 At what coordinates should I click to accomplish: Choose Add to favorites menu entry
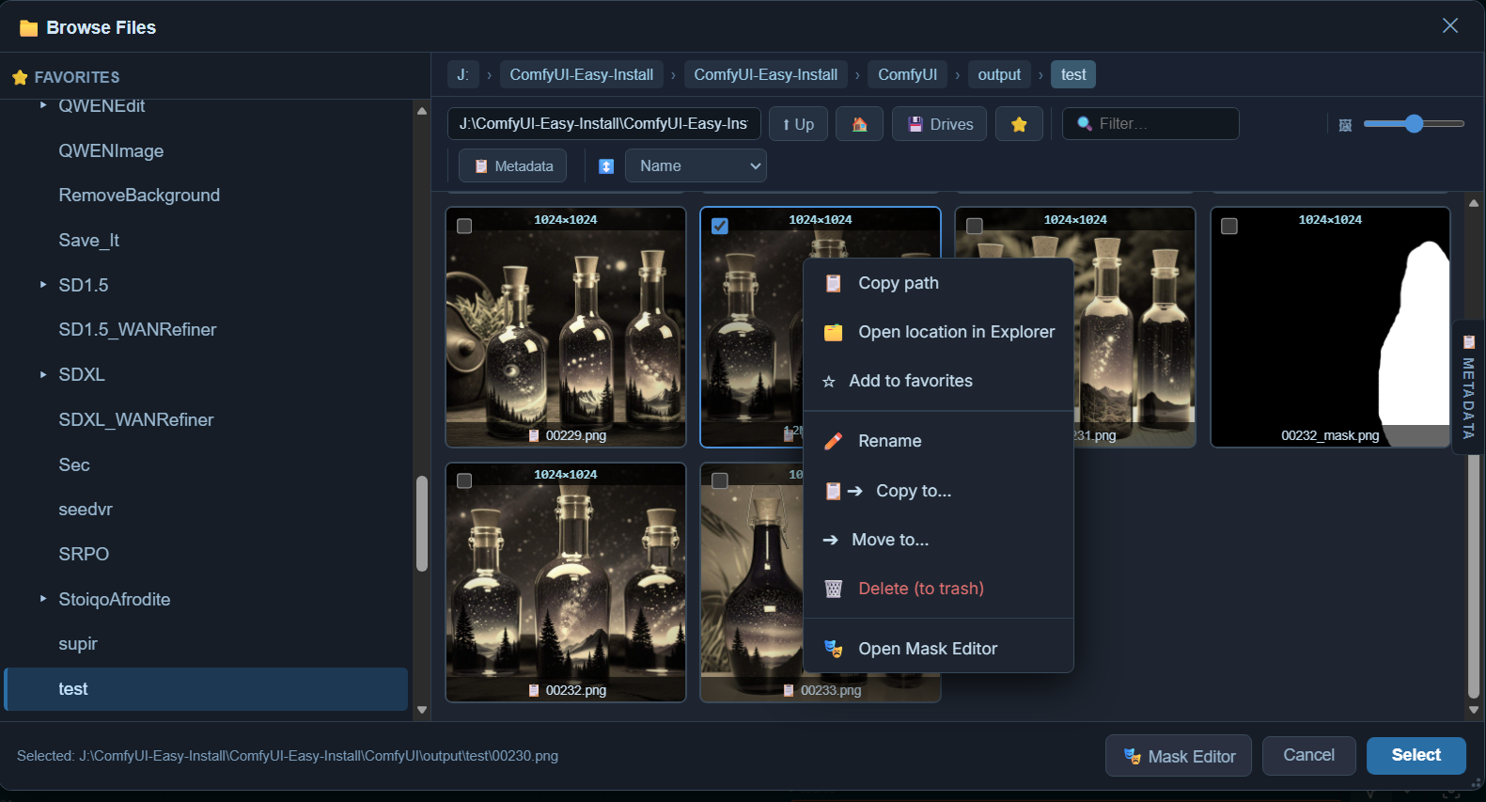[x=938, y=381]
